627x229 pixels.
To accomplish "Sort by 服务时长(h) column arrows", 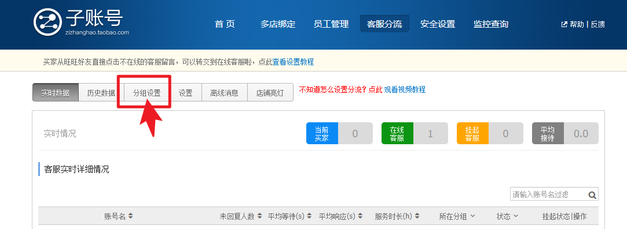I will pyautogui.click(x=417, y=216).
